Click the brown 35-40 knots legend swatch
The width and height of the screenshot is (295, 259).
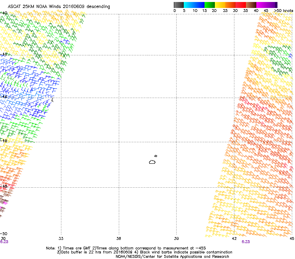[x=251, y=5]
